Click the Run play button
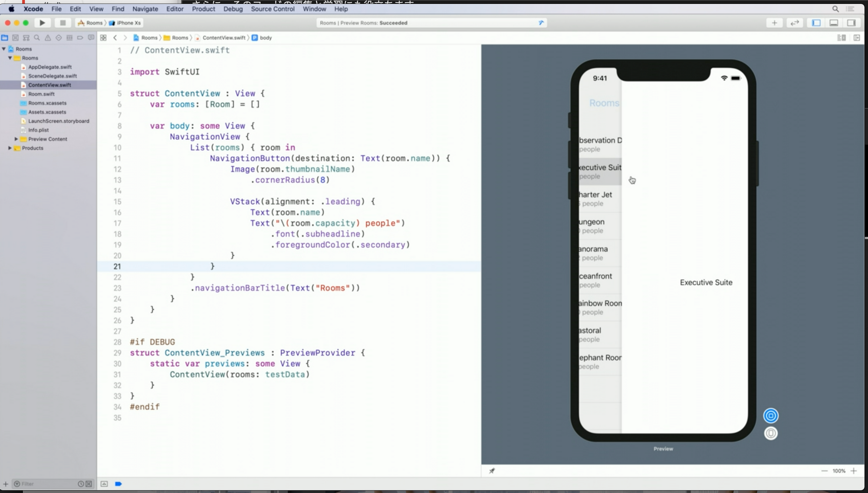The image size is (868, 493). (x=42, y=23)
